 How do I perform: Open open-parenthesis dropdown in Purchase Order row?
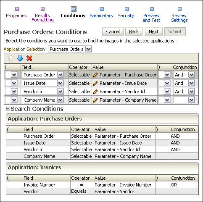coord(14,75)
